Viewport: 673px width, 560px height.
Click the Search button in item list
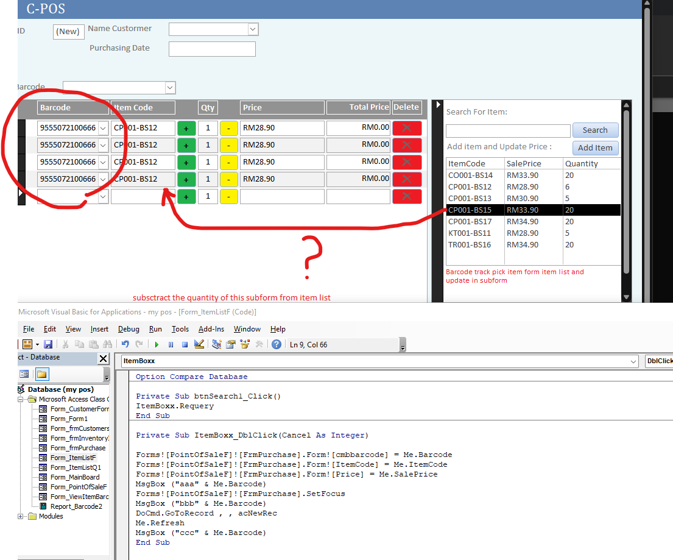(594, 130)
